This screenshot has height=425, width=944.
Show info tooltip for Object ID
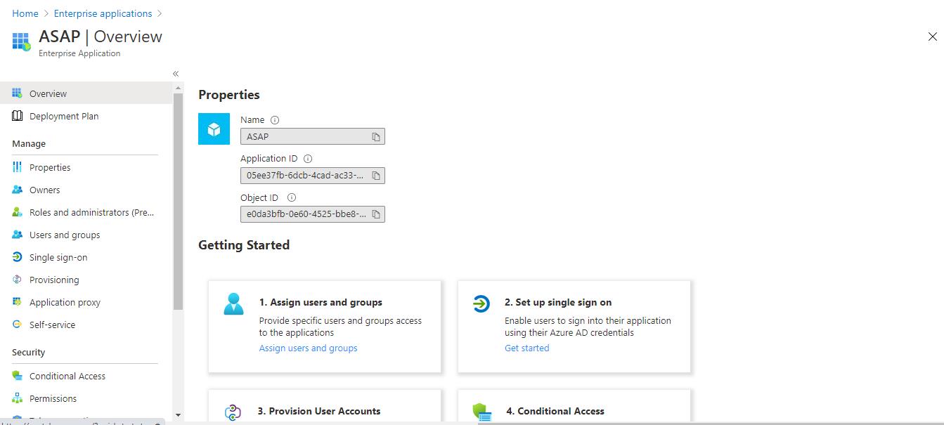292,198
